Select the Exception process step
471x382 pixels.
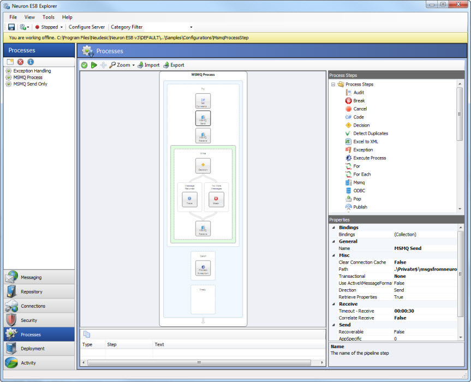[x=359, y=150]
